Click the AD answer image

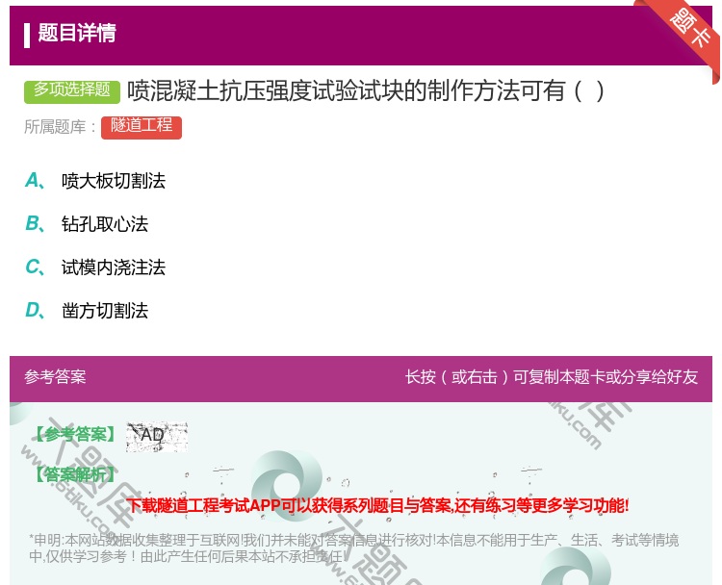(x=157, y=436)
